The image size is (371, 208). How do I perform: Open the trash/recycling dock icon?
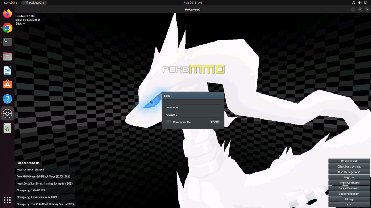pos(7,127)
